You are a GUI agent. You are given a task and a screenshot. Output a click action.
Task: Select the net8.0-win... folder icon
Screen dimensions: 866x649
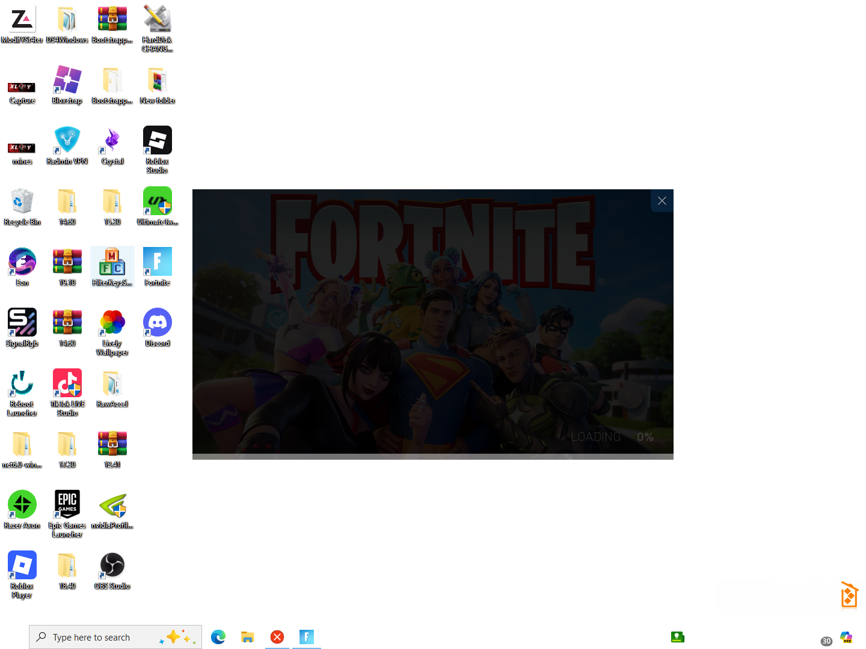(22, 449)
